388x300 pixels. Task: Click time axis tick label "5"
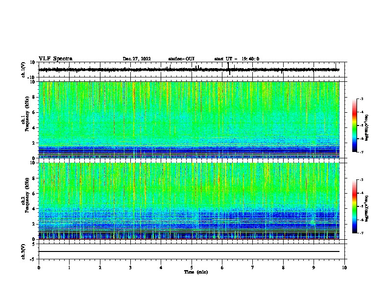coord(192,268)
